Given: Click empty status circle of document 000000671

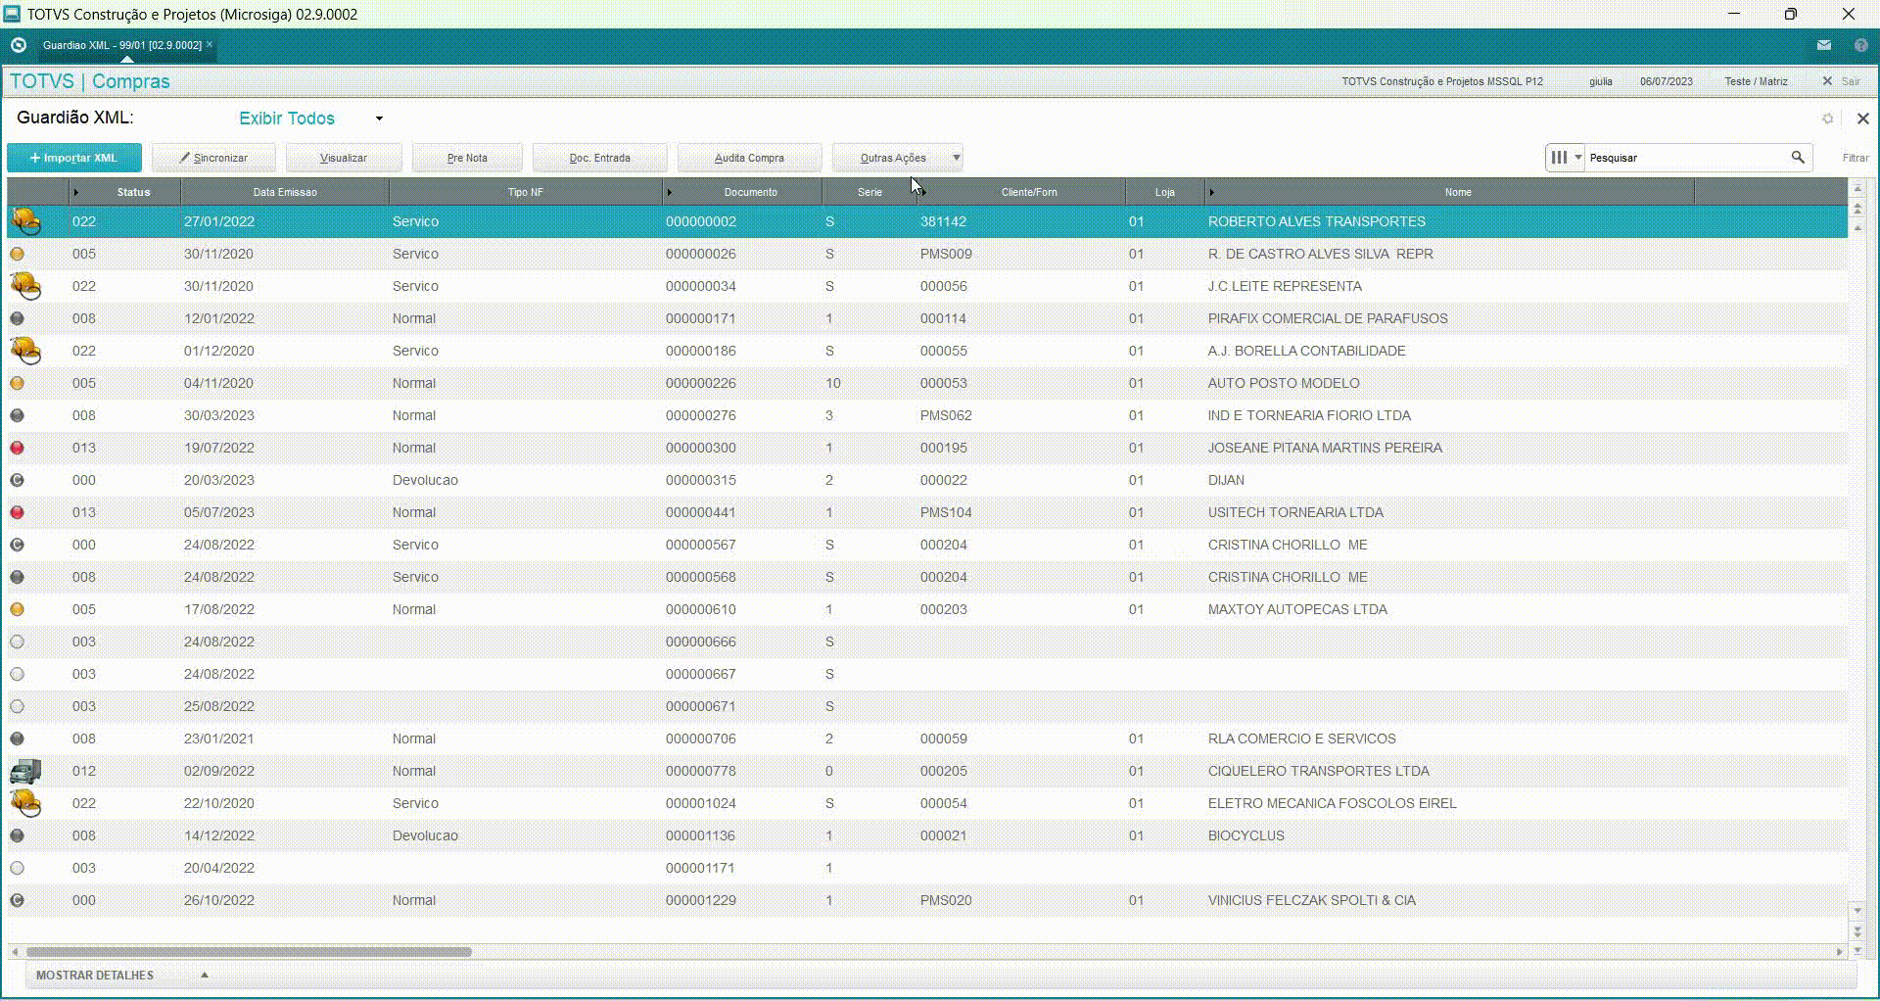Looking at the screenshot, I should 17,706.
